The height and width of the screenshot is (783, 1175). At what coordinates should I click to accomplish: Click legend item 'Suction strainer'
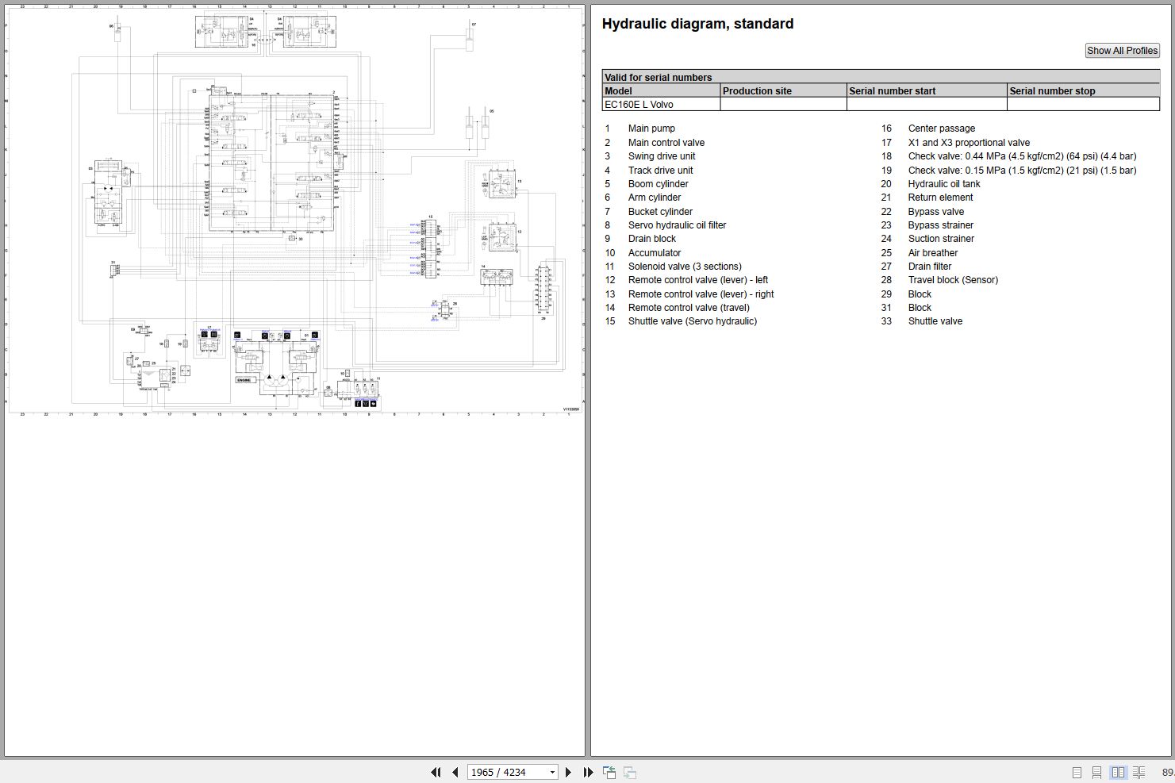point(941,239)
